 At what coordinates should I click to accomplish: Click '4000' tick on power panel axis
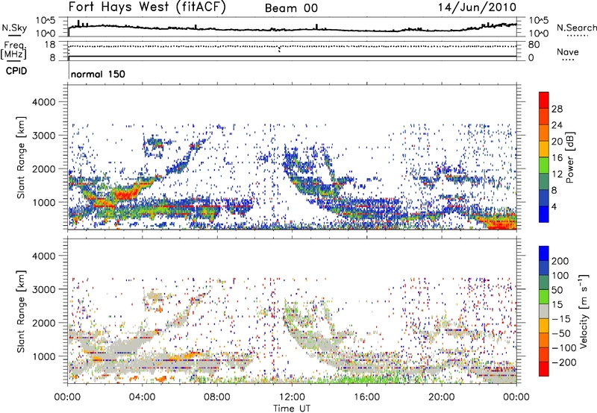click(x=44, y=102)
